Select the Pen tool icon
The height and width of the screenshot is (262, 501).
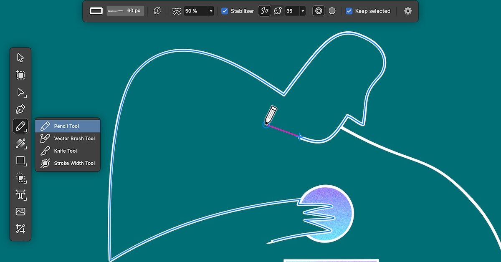pos(20,109)
